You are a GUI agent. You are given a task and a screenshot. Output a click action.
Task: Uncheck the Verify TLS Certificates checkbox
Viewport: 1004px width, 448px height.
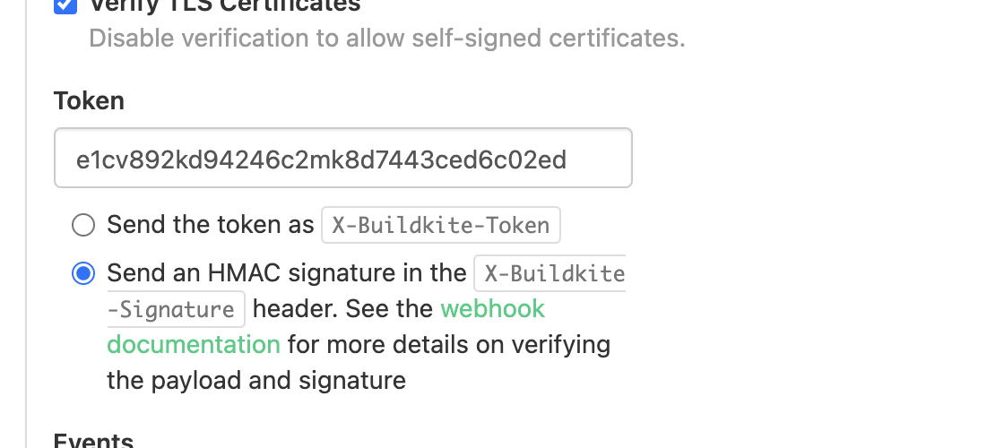coord(65,5)
